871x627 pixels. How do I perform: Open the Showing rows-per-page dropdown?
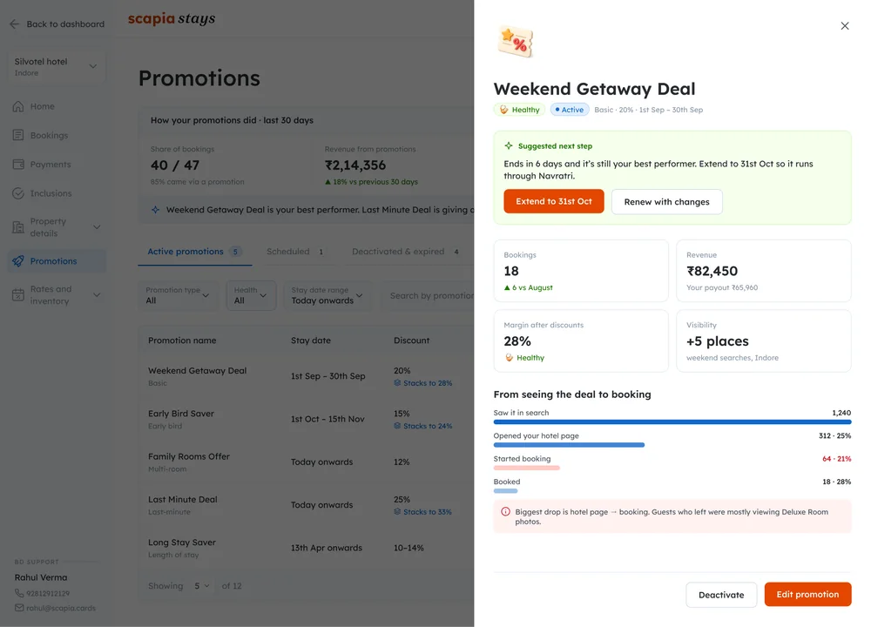(202, 586)
